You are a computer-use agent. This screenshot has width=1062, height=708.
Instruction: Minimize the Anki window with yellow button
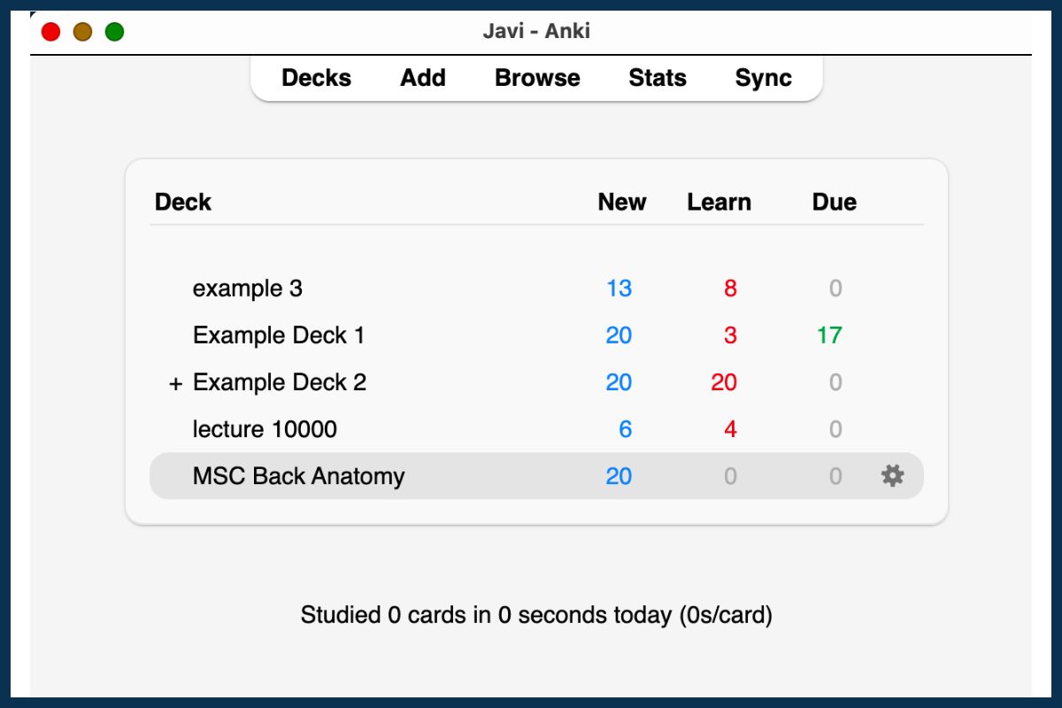(82, 32)
